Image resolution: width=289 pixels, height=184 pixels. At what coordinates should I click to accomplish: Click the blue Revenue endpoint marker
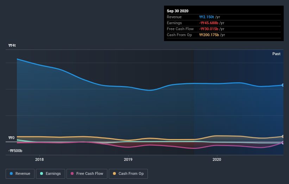[283, 85]
